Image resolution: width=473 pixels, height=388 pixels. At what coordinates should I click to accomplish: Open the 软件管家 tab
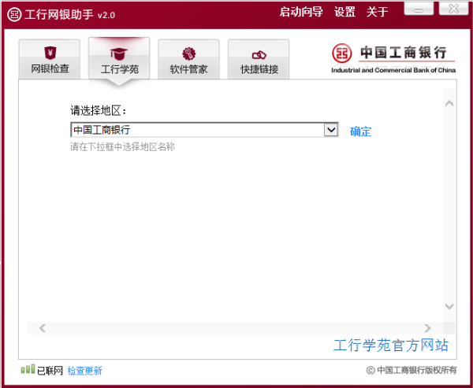(x=189, y=59)
